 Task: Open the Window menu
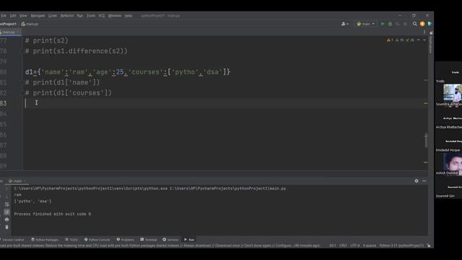point(115,16)
